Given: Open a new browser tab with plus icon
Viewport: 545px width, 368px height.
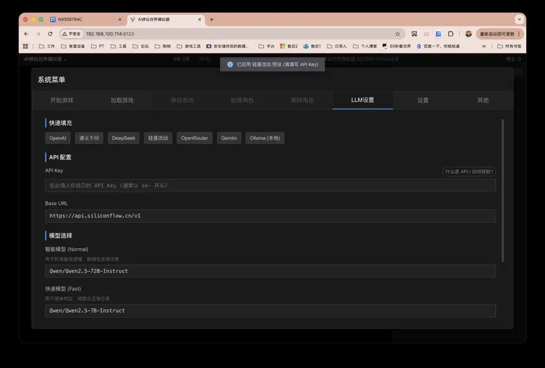Looking at the screenshot, I should [x=211, y=20].
